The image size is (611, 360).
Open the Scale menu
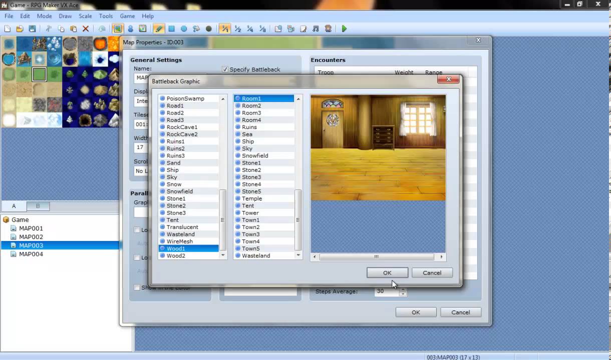pos(85,16)
